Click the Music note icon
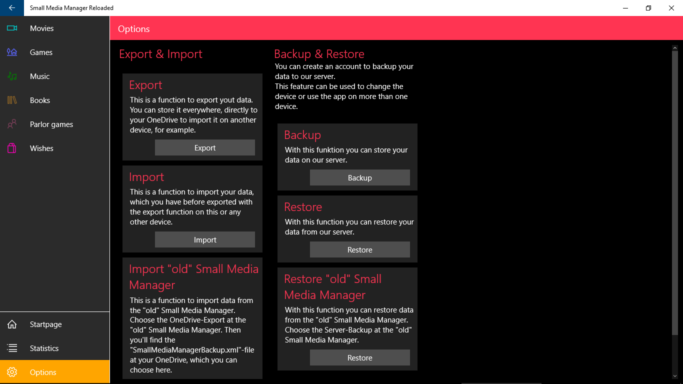 pos(12,76)
